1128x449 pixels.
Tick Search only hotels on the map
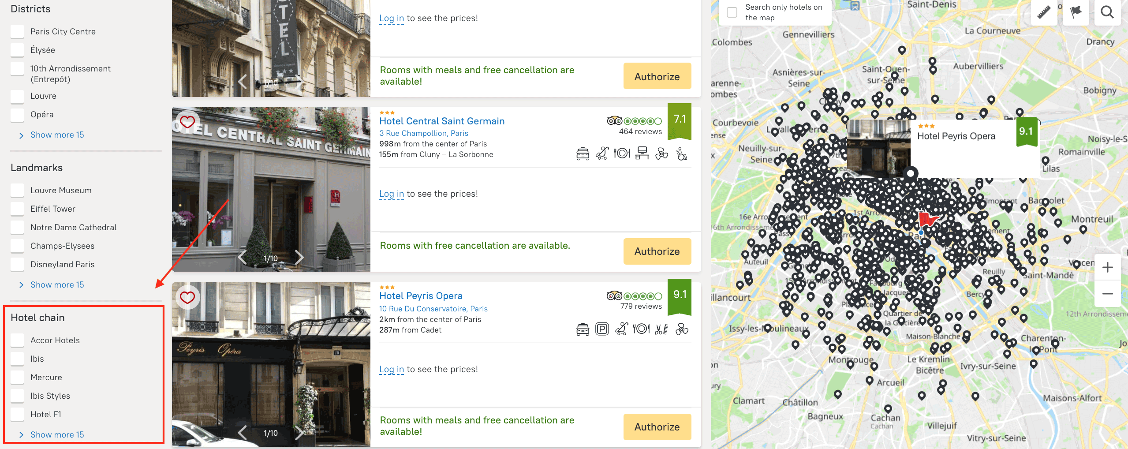(732, 12)
